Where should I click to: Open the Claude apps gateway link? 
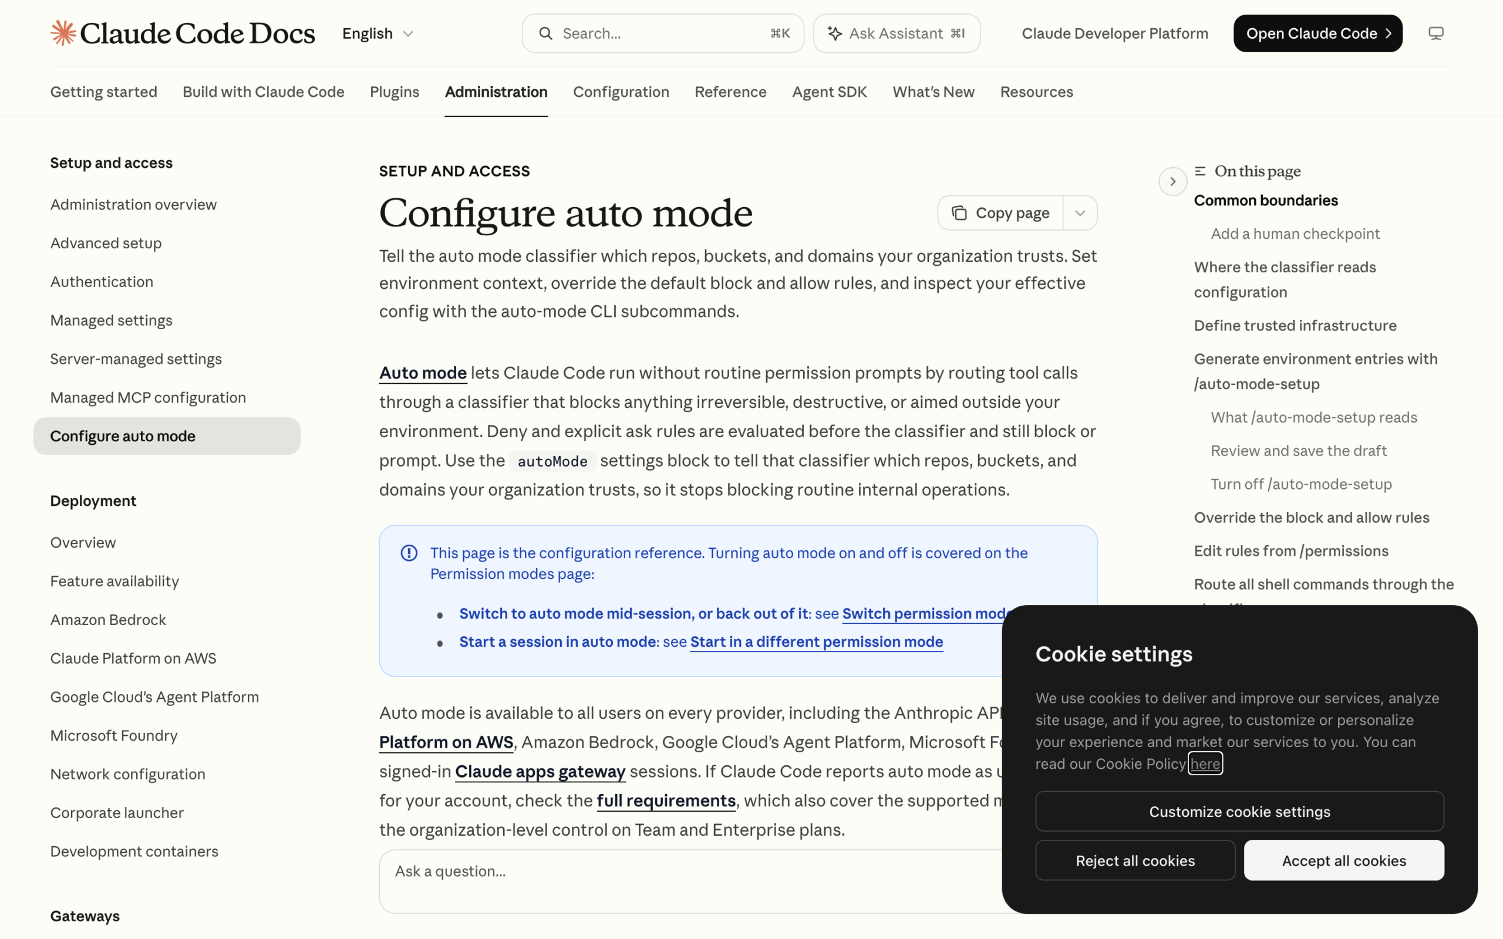click(540, 771)
